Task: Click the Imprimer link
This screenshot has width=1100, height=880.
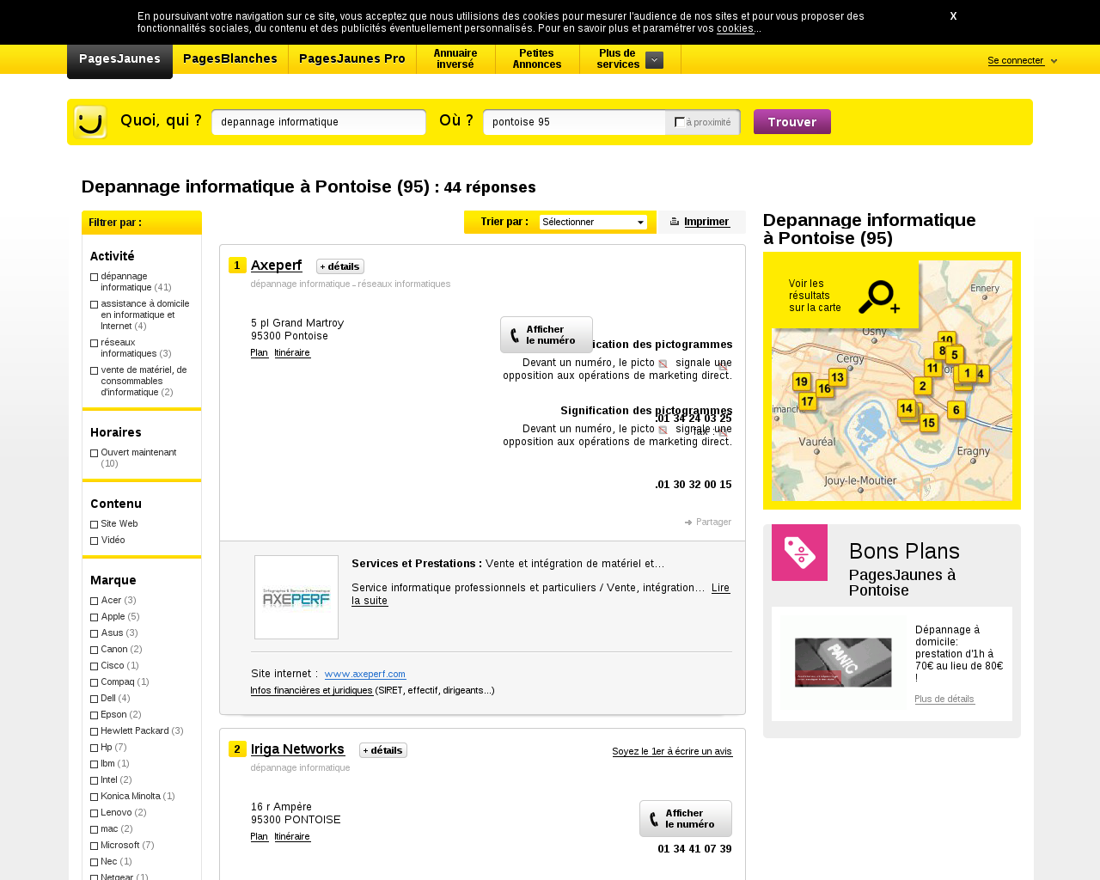Action: point(707,222)
